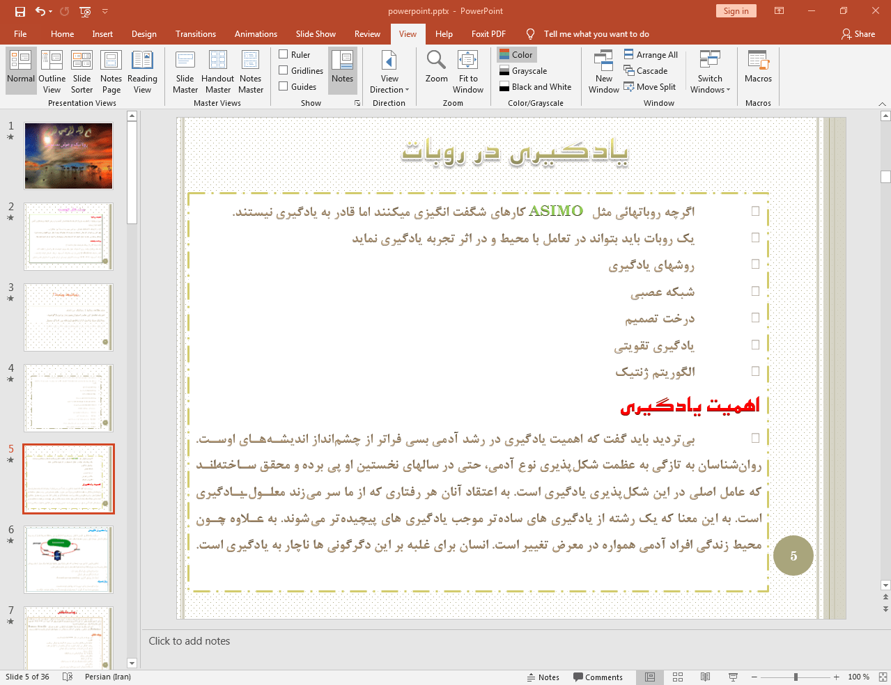
Task: Select slide 1 thumbnail
Action: 68,156
